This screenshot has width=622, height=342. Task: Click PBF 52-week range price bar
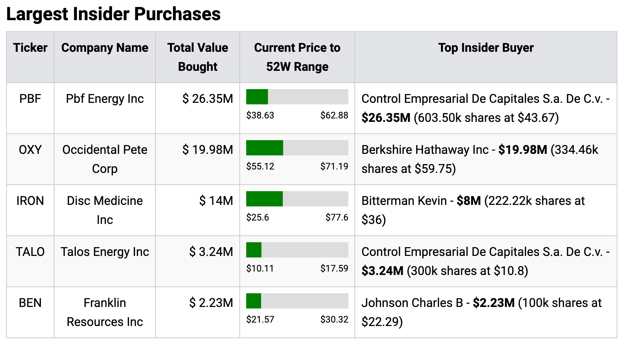pos(297,97)
